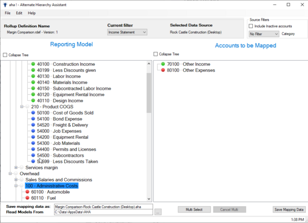Click the red dot beside 80100 Other Expenses
The height and width of the screenshot is (223, 308).
pos(163,70)
